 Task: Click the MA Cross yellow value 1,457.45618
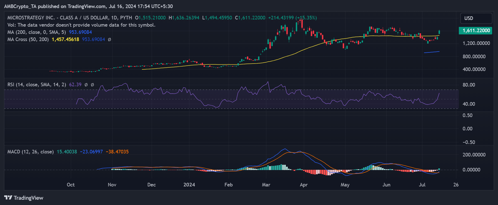point(66,39)
